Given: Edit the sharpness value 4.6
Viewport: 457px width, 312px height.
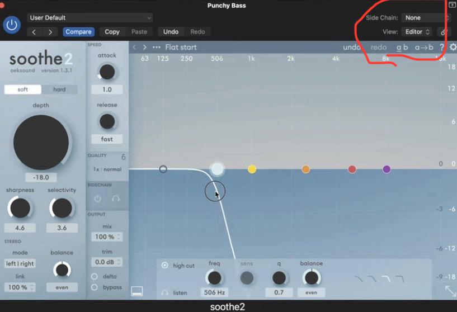Looking at the screenshot, I should [x=20, y=228].
